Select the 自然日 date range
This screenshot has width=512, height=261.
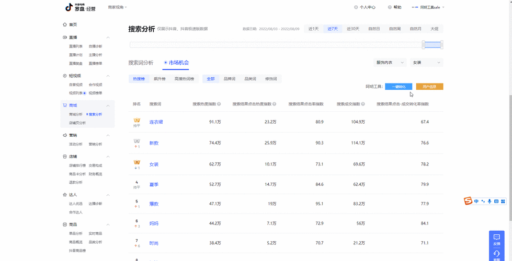click(x=374, y=29)
